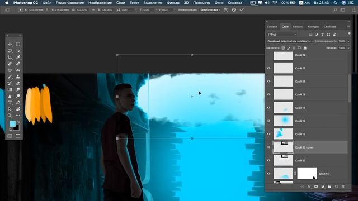Image resolution: width=358 pixels, height=201 pixels.
Task: Open the Opacity slider arrow
Action: [348, 41]
